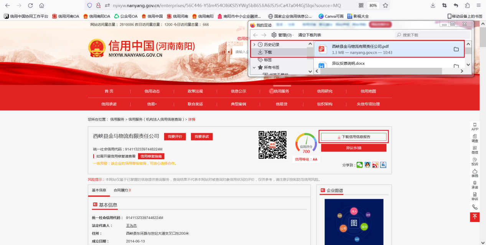Click the right arrow of the download list's horizontal scrollbar
This screenshot has height=245, width=486.
[462, 71]
